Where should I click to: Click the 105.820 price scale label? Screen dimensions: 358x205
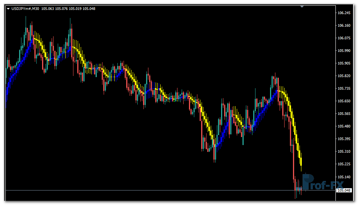[x=344, y=76]
